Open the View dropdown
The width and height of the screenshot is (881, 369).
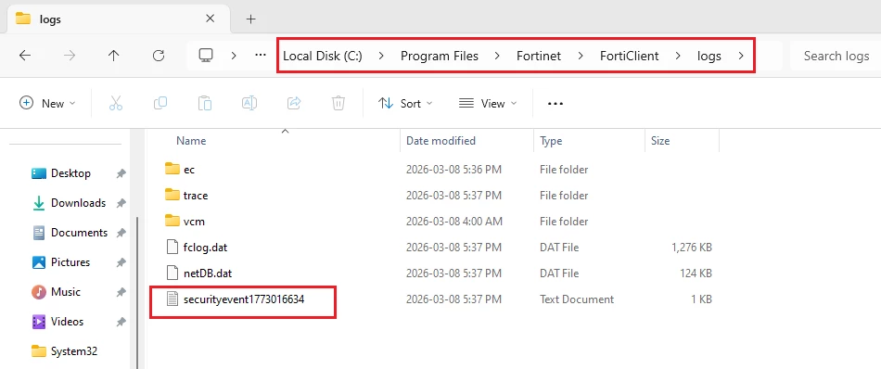click(488, 103)
